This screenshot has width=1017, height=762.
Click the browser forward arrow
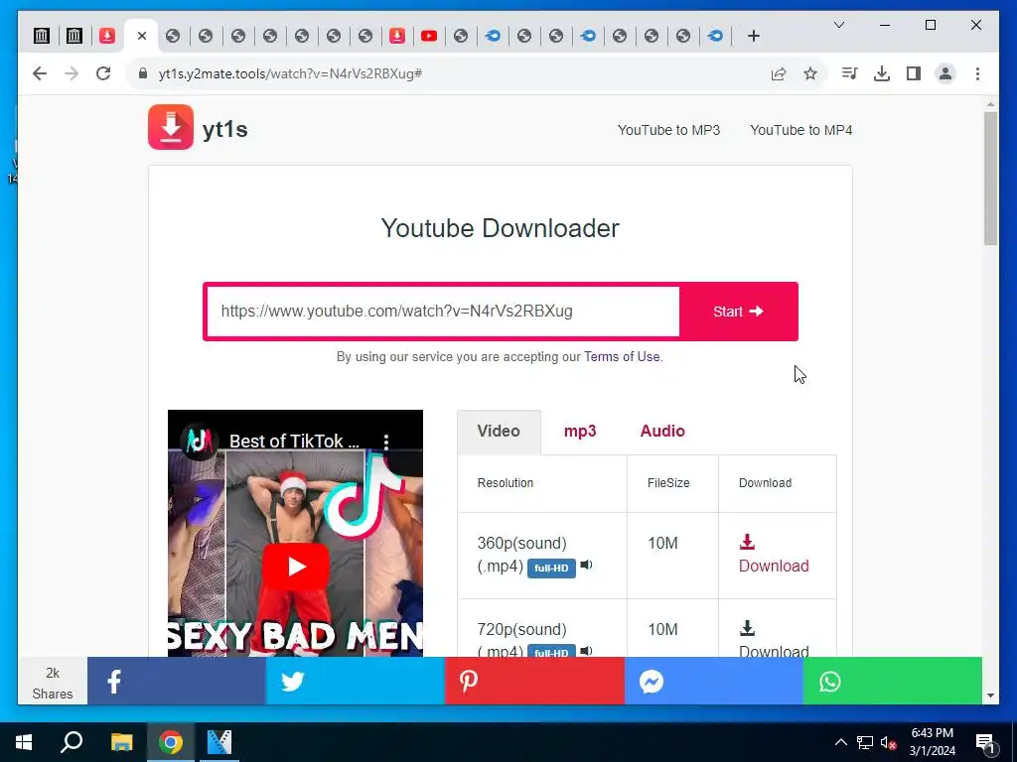coord(72,73)
